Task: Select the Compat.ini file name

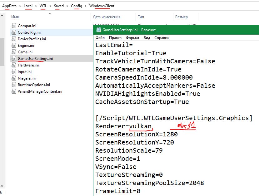Action: click(27, 26)
